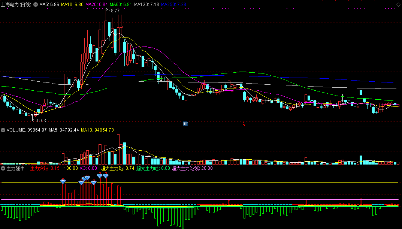
Task: Click the MA60: 6.91 label
Action: 121,4
